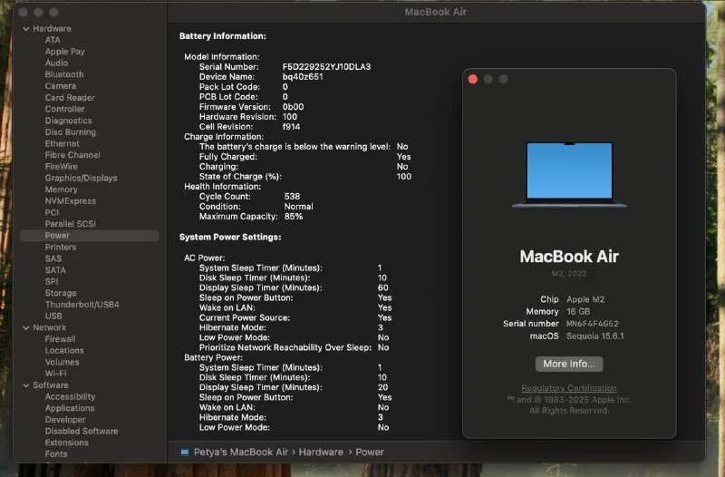Click the MacBook Air laptop image
Screen dimensions: 725x477
[569, 175]
